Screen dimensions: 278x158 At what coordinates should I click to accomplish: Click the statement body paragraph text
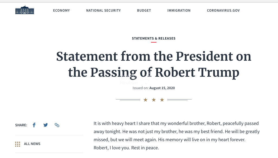pyautogui.click(x=176, y=136)
